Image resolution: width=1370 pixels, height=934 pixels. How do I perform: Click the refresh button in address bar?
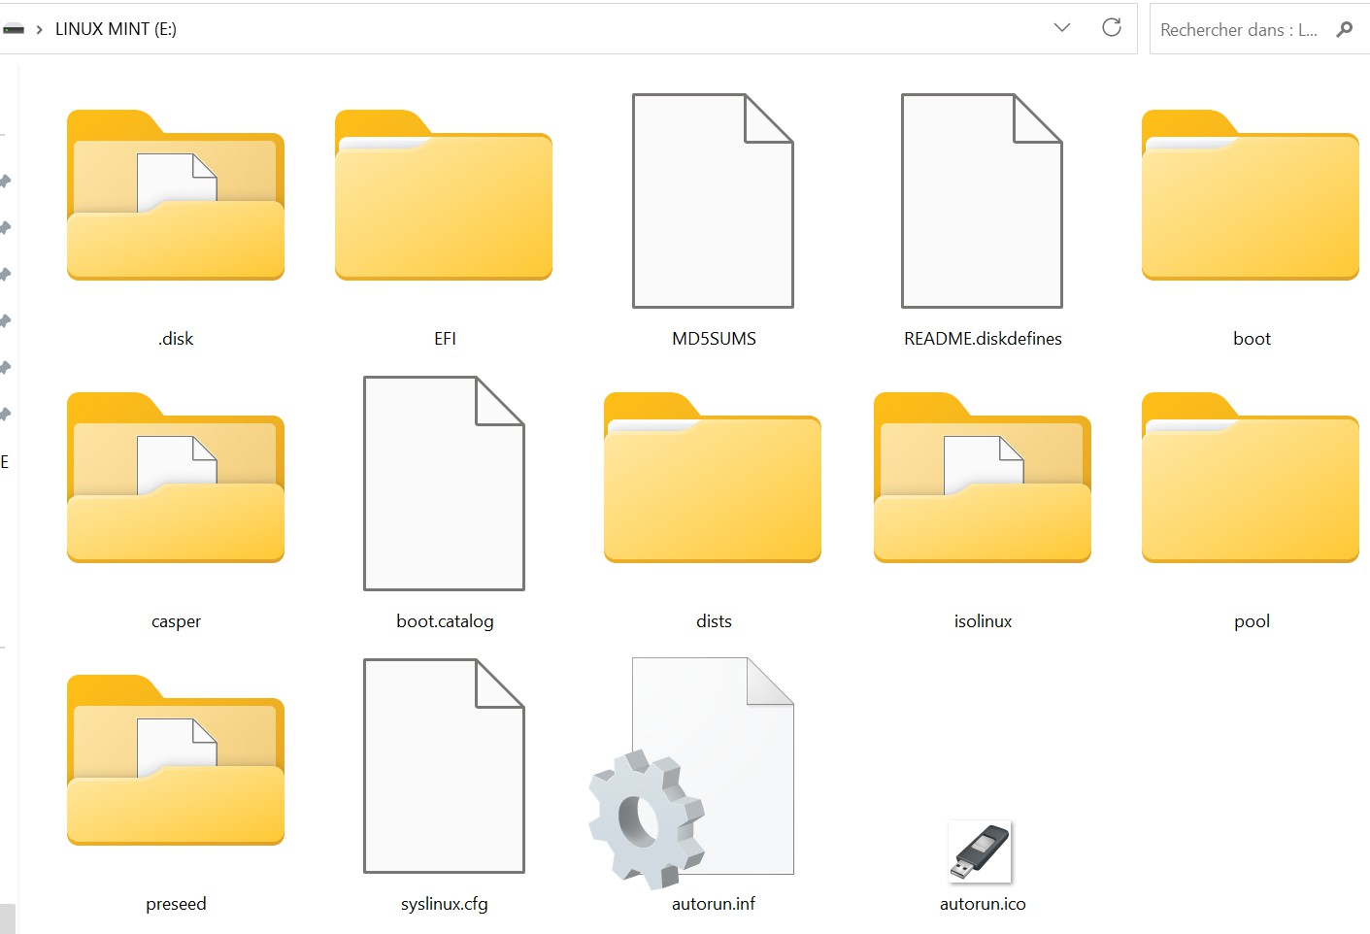[x=1112, y=27]
